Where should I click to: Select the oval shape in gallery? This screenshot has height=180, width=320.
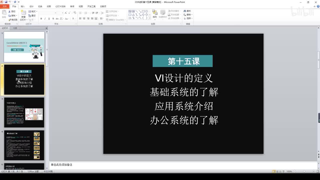point(146,11)
